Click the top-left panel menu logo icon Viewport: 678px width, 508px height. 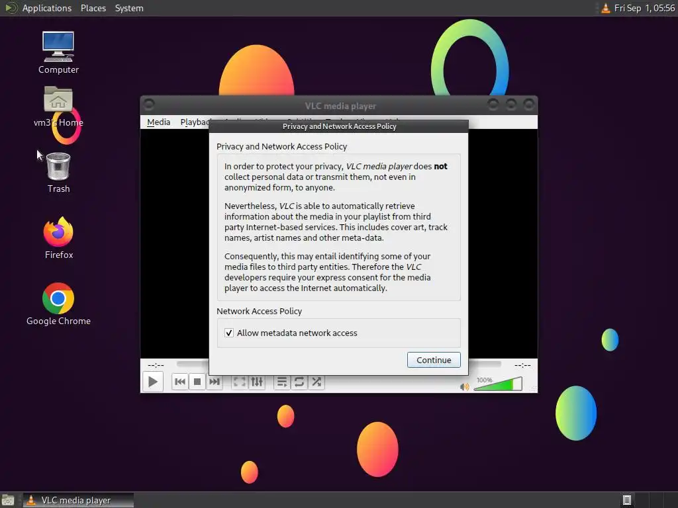point(11,8)
